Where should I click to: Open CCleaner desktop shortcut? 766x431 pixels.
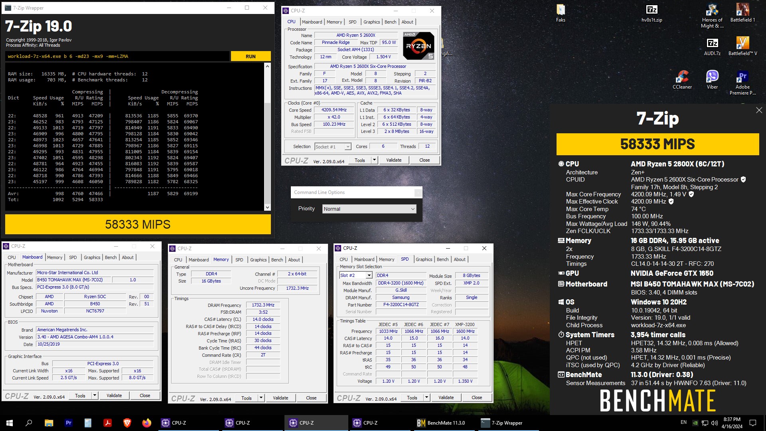682,80
